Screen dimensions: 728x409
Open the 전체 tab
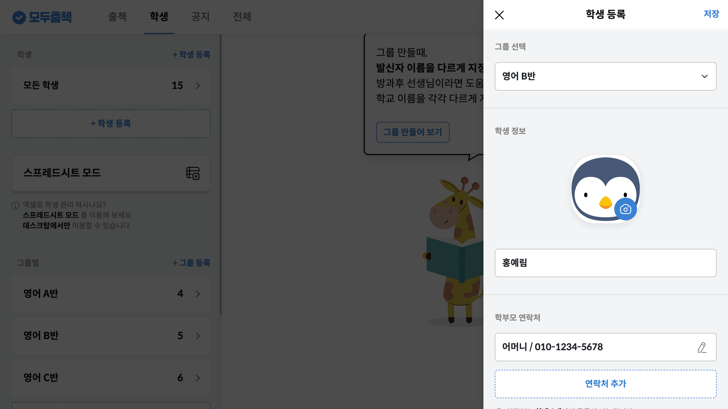[x=242, y=17]
